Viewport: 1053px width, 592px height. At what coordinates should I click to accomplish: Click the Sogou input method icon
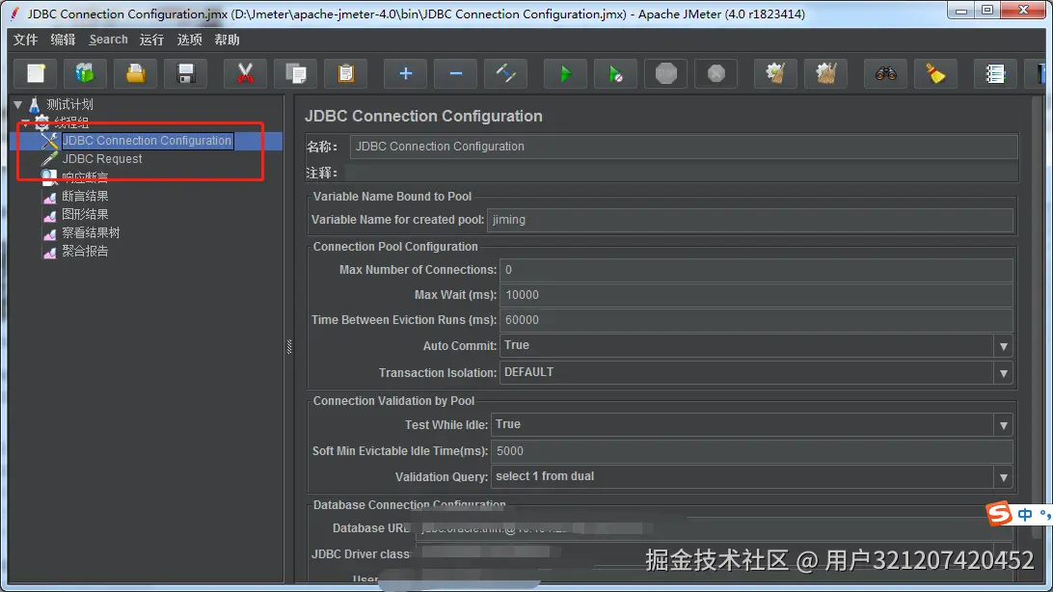click(999, 514)
